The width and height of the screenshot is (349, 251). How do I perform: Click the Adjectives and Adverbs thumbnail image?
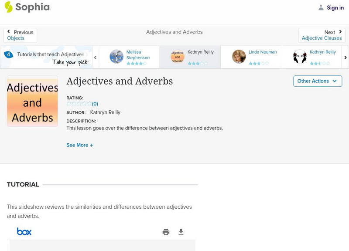pos(32,101)
